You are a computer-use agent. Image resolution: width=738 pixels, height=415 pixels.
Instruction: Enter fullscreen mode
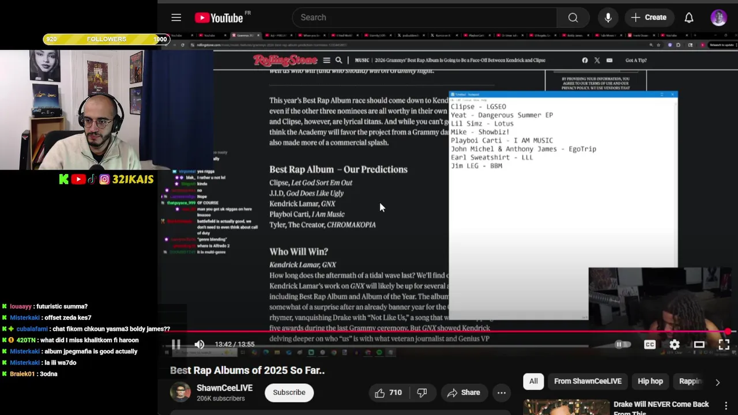(x=724, y=344)
